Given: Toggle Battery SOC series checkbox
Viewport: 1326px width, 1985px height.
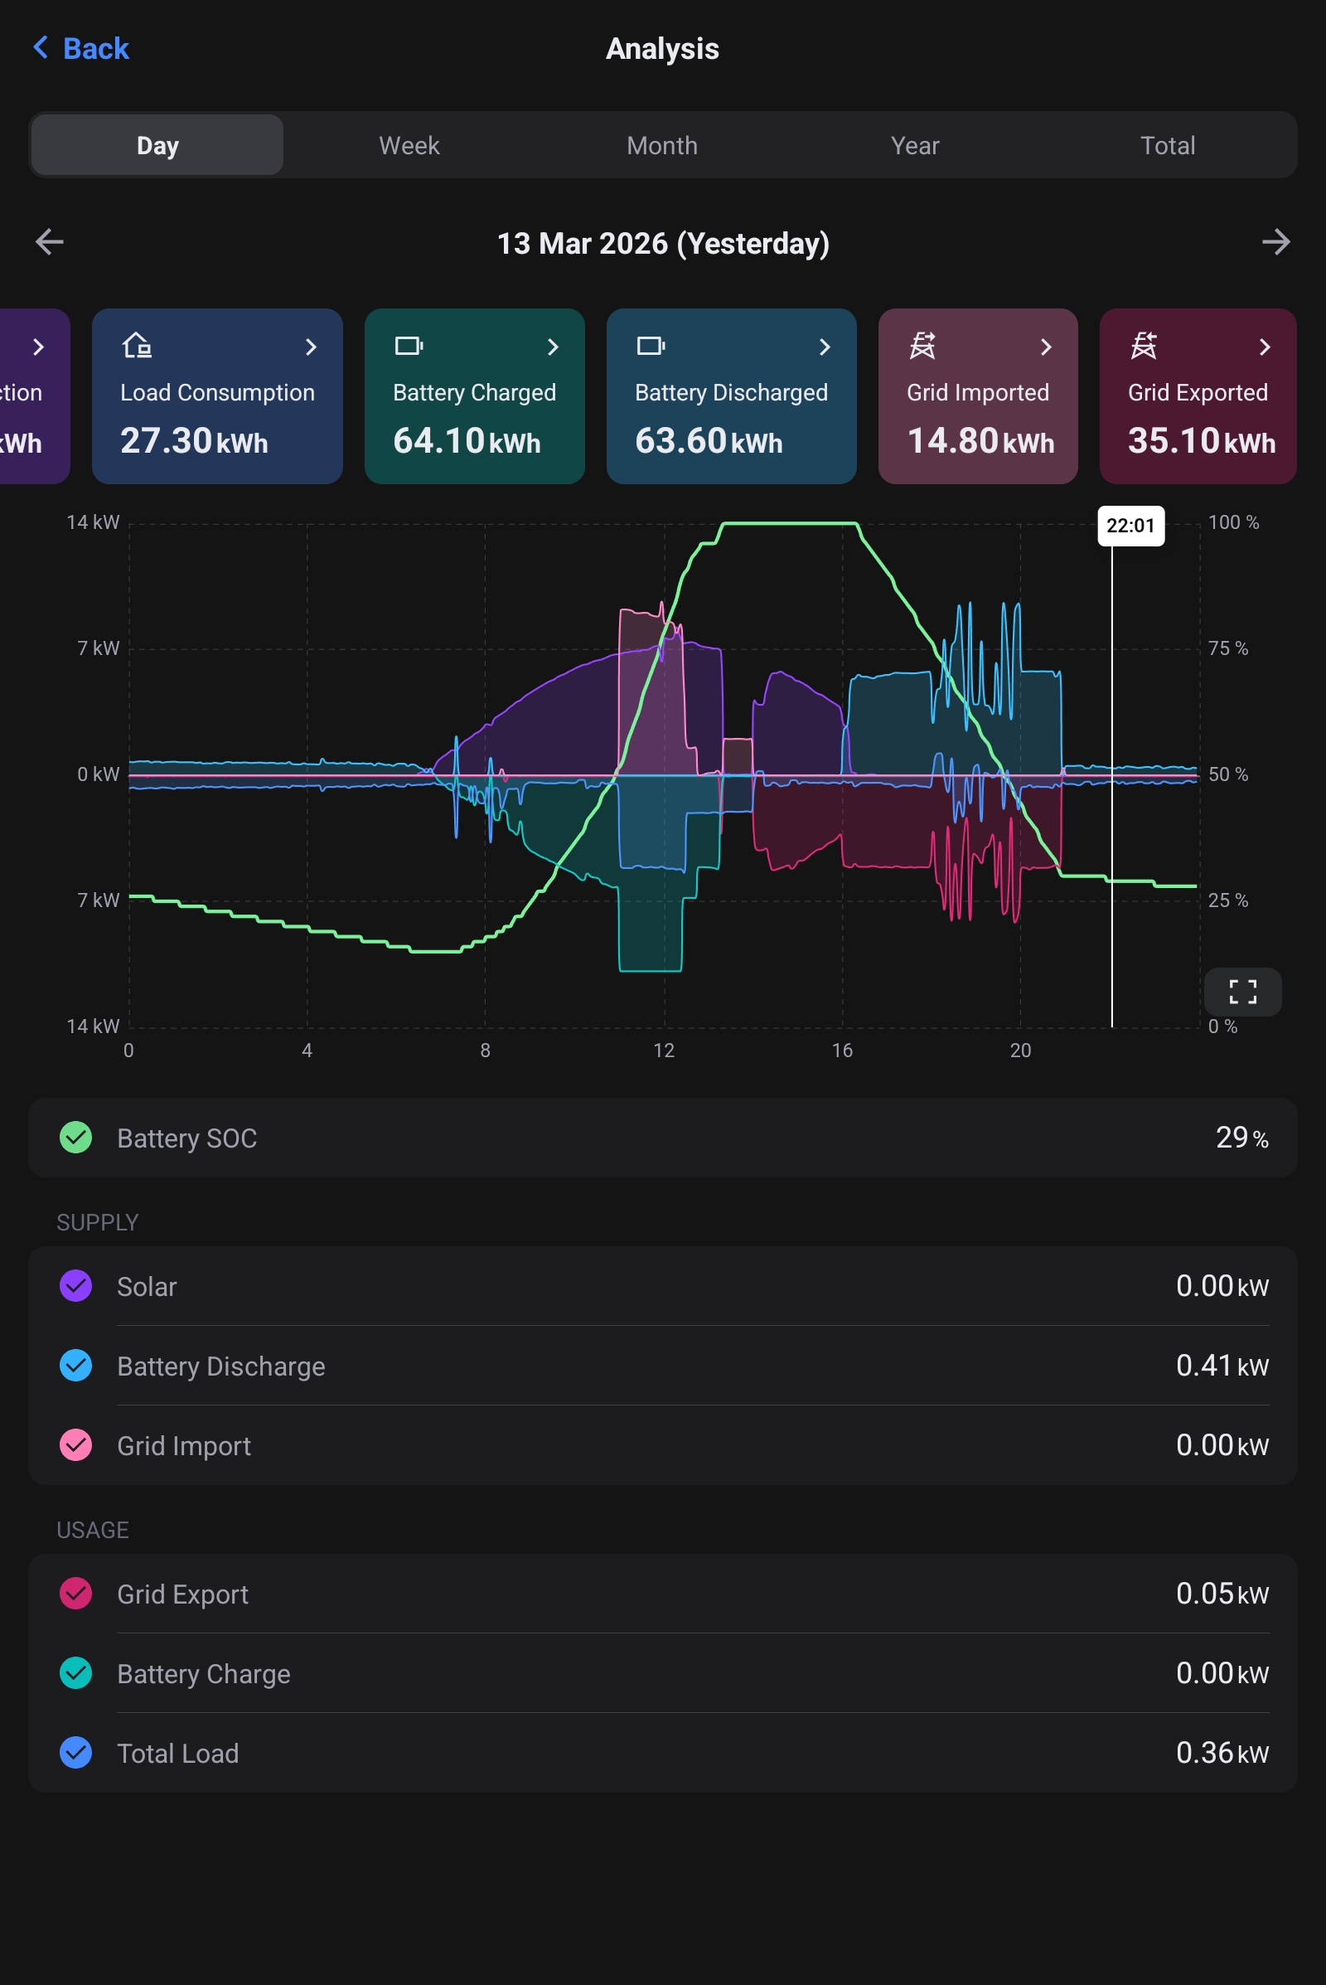Looking at the screenshot, I should click(x=76, y=1137).
